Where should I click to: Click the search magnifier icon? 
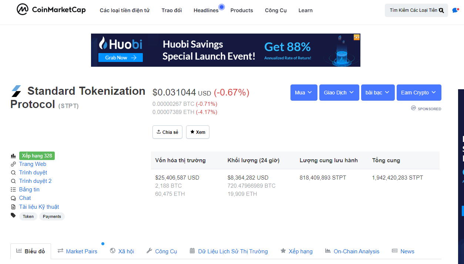coord(441,10)
